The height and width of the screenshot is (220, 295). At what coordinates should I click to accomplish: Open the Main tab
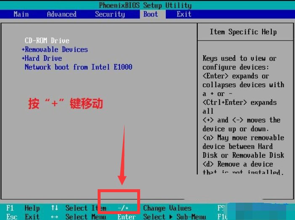[21, 14]
